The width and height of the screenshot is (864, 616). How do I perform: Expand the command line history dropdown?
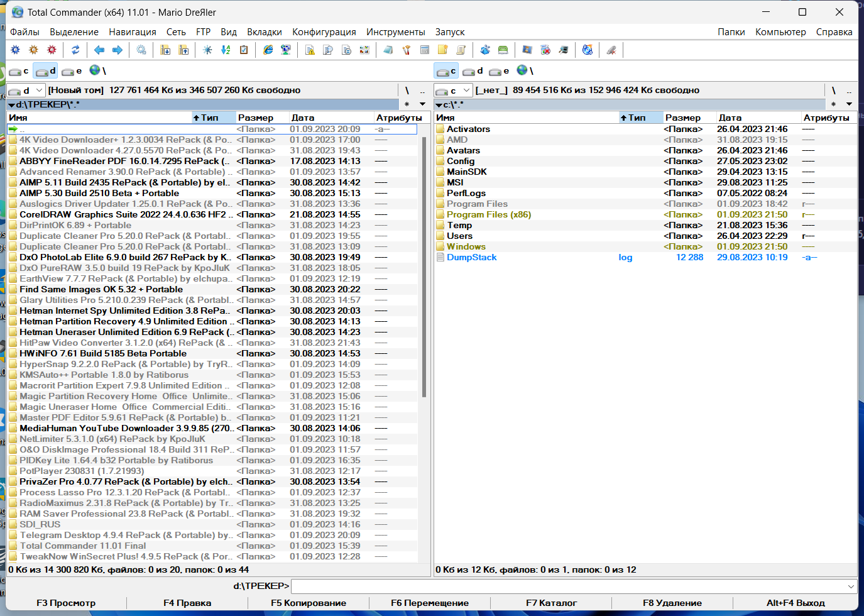pyautogui.click(x=851, y=586)
